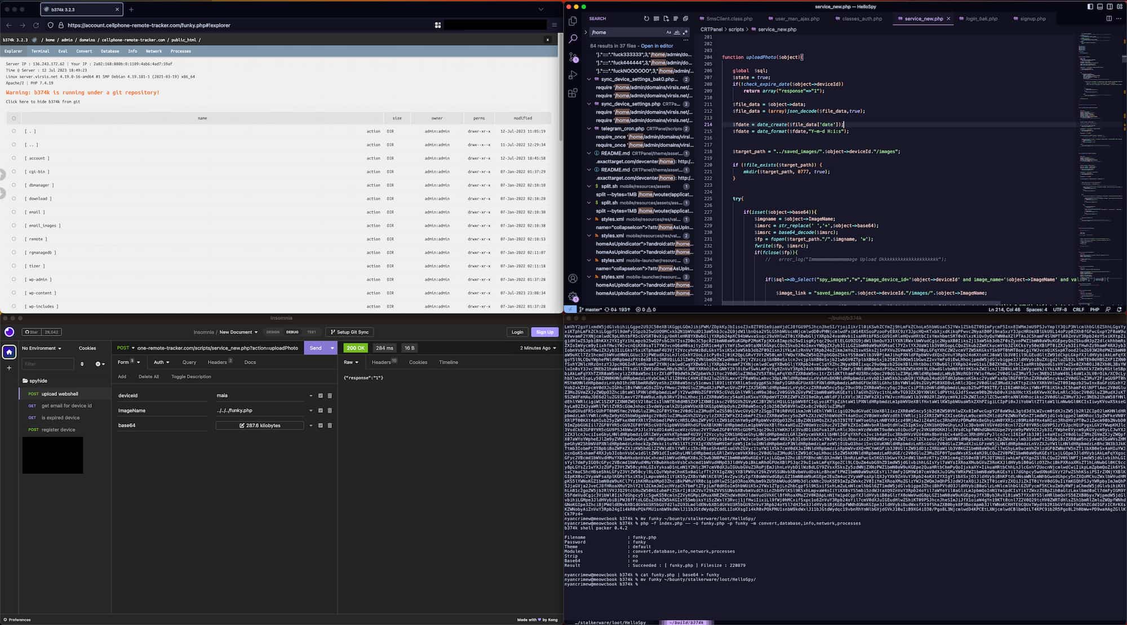Open the No Environment dropdown
1127x625 pixels.
tap(42, 349)
